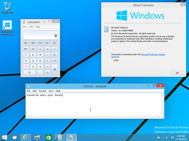
Task: Open Welcome to Tech Preview shortcut
Action: 7,27
